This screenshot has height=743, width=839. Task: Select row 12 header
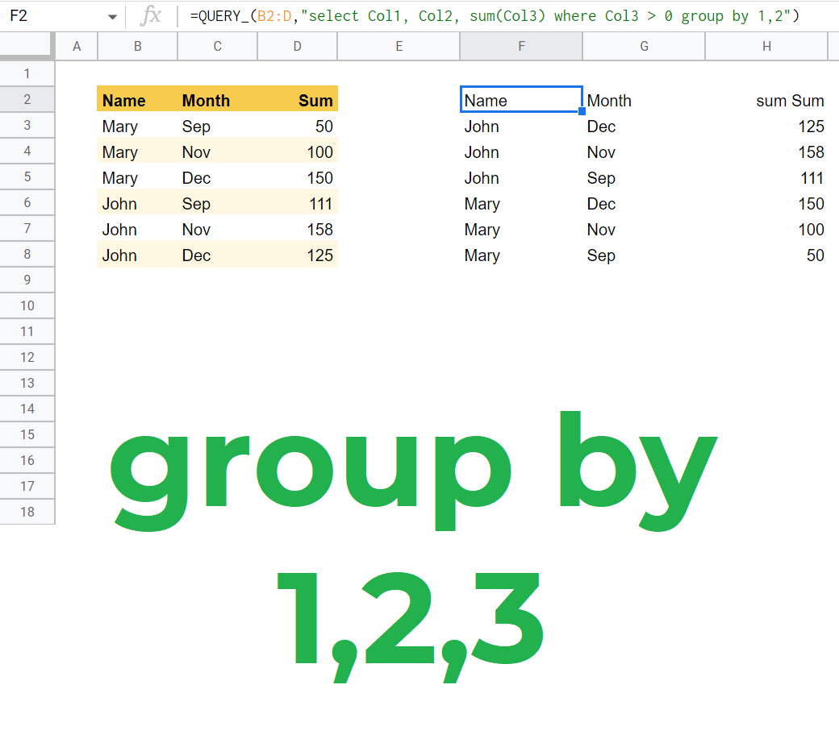(x=27, y=357)
